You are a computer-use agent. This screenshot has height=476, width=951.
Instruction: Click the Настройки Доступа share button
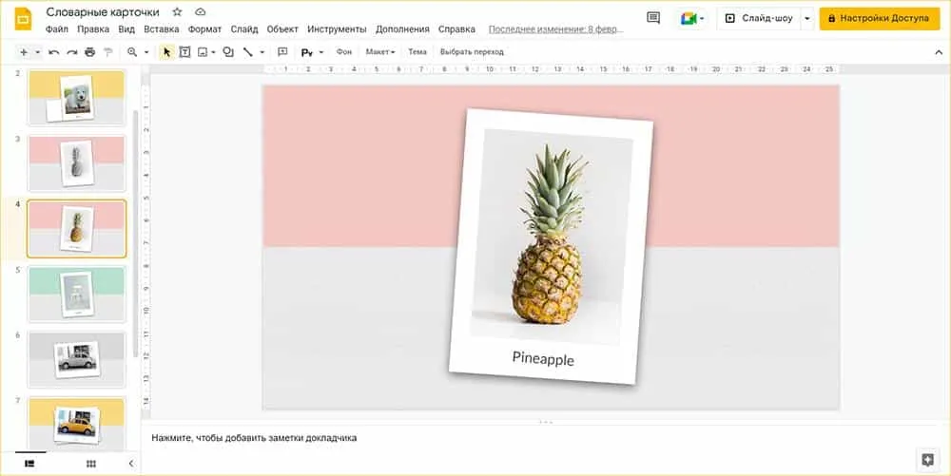pyautogui.click(x=879, y=19)
